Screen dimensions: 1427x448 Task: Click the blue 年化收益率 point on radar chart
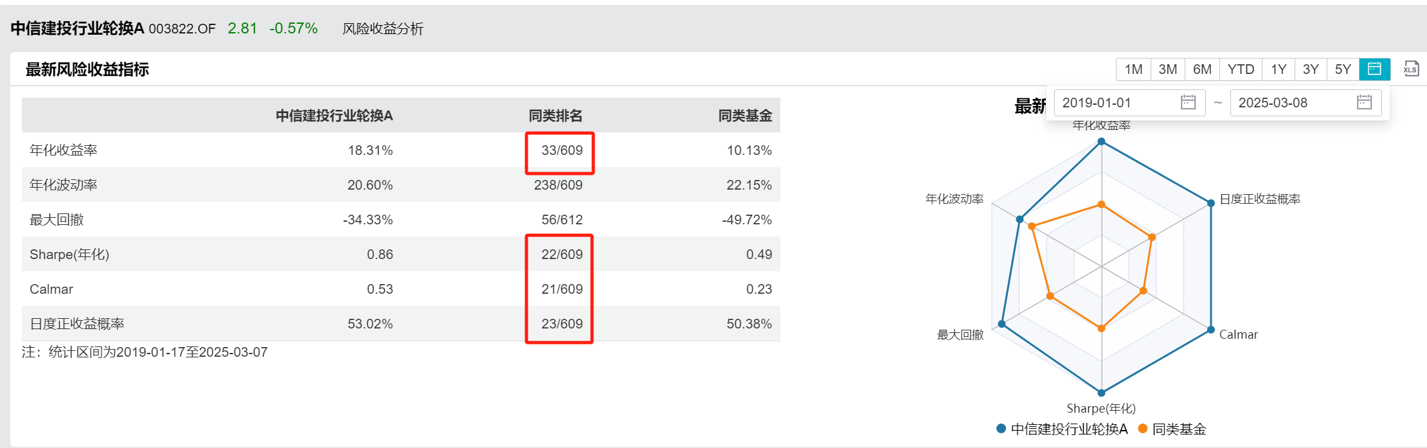point(1101,141)
